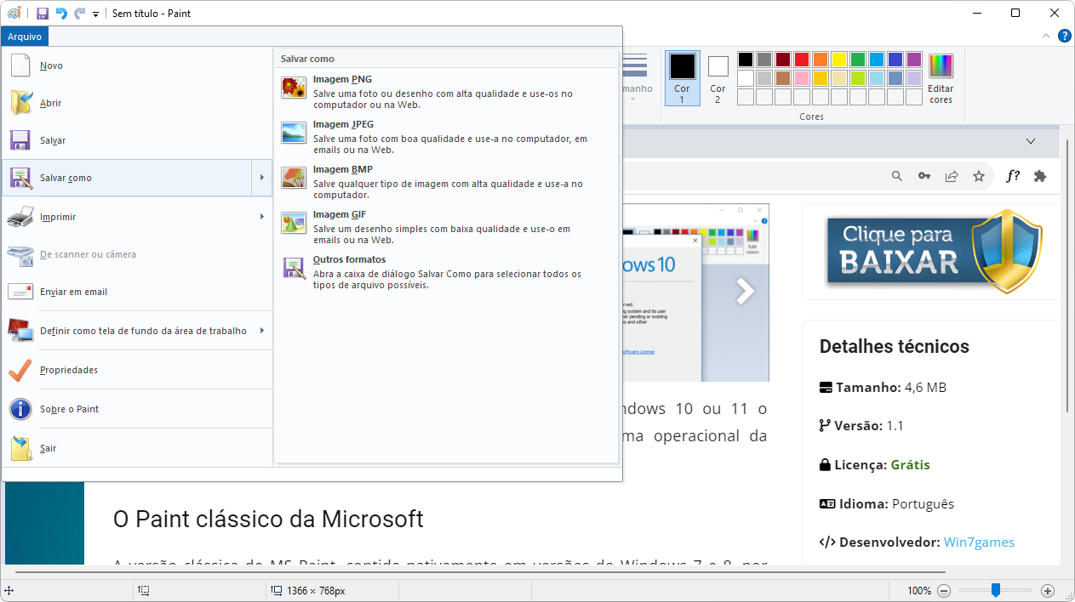Click the Outros formatos title text
Viewport: 1075px width, 602px height.
(x=349, y=260)
